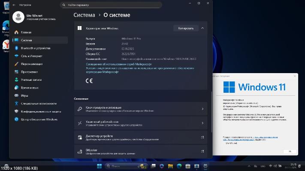Open Сеть и Интернет network icon
The height and width of the screenshot is (171, 305).
click(16, 56)
